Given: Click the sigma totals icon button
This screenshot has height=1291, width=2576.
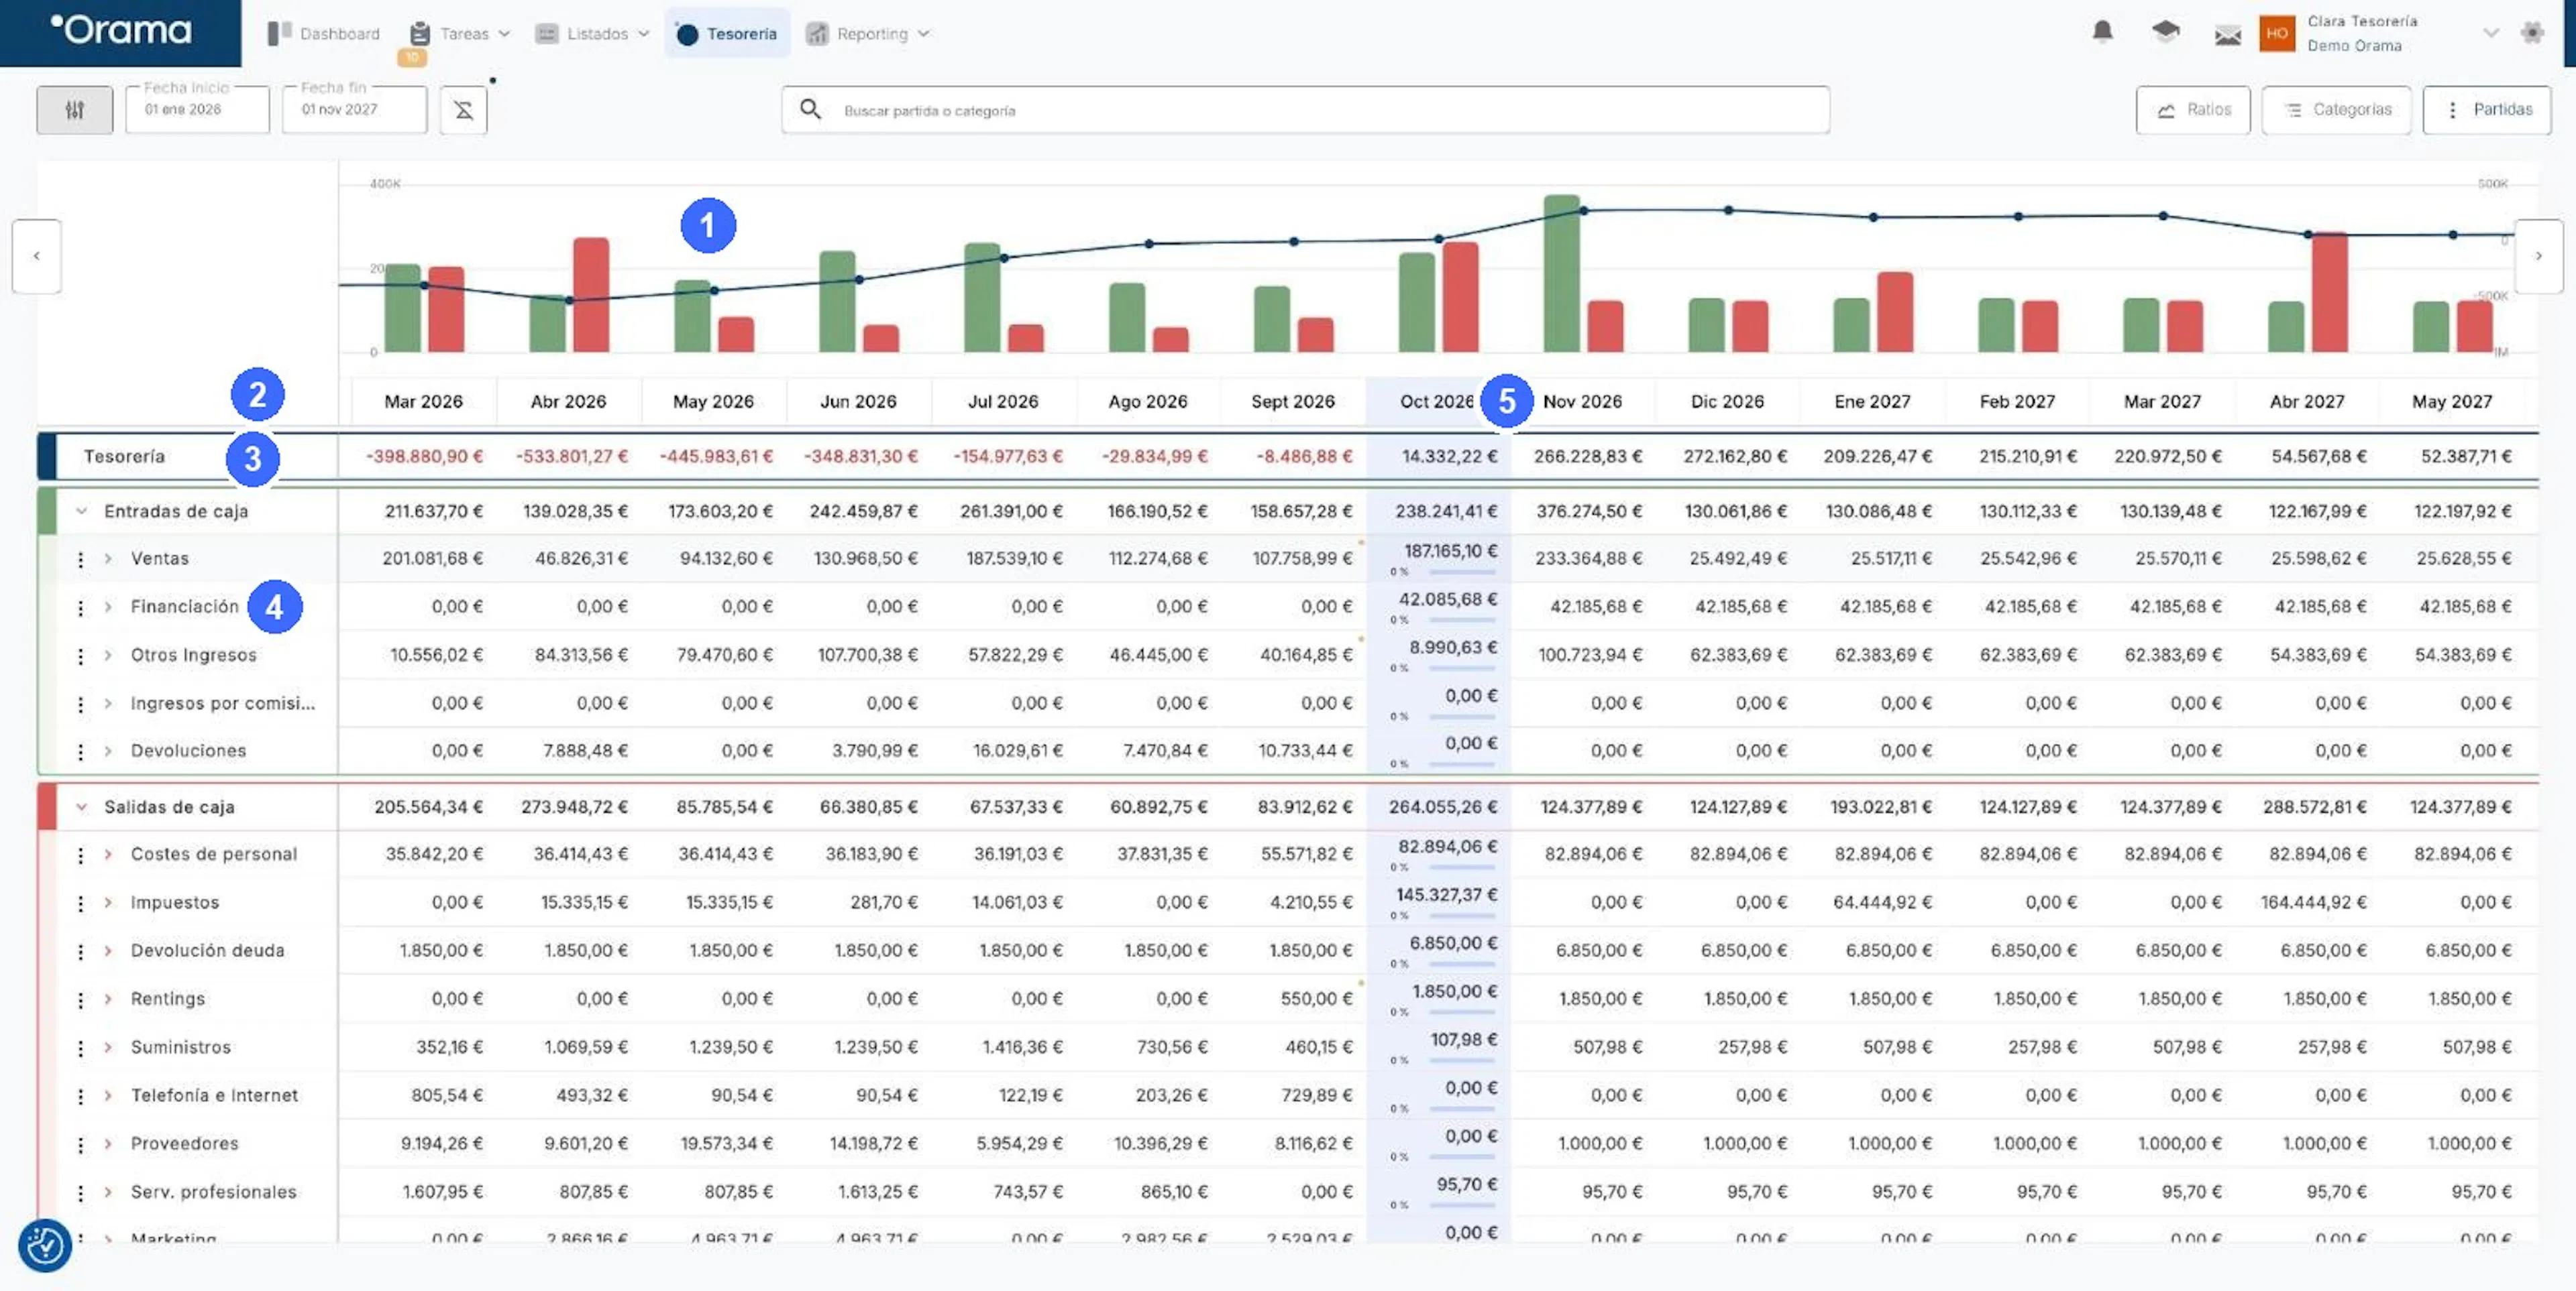Looking at the screenshot, I should [x=463, y=110].
